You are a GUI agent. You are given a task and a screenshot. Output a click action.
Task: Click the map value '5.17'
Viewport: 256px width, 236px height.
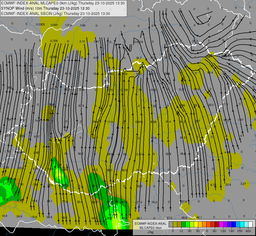(5, 184)
